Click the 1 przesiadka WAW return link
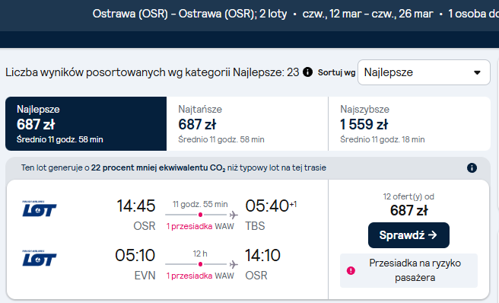 coord(200,276)
